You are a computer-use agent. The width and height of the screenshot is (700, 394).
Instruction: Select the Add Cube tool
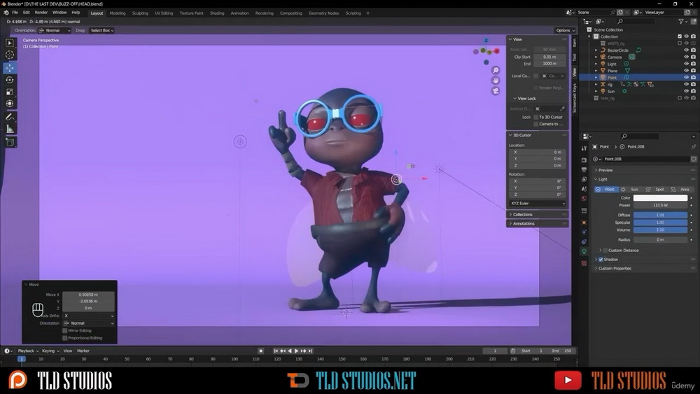[x=10, y=142]
